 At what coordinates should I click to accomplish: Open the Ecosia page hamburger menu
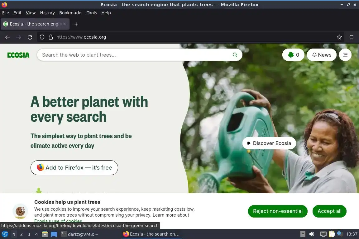(345, 55)
